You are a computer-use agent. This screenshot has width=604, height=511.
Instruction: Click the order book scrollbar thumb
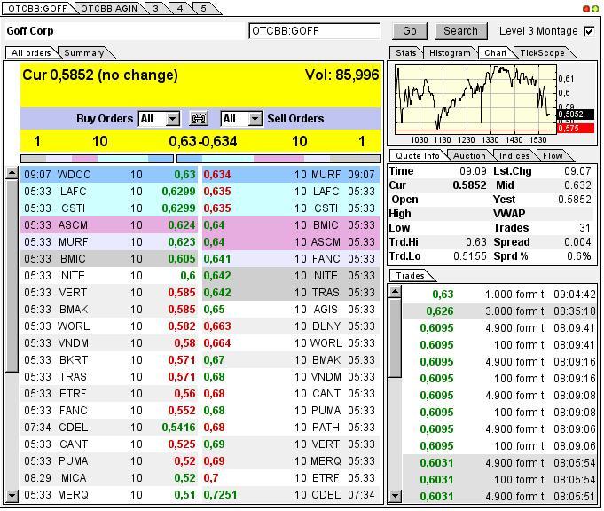(12, 276)
